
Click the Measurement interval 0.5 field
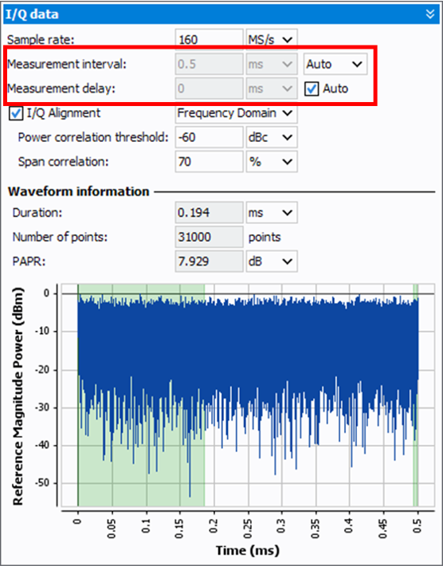pyautogui.click(x=210, y=65)
